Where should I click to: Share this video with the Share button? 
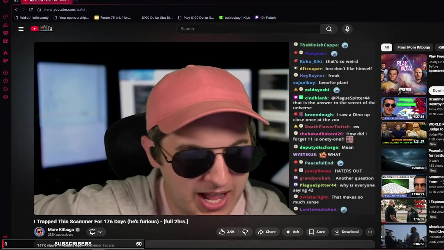266,232
